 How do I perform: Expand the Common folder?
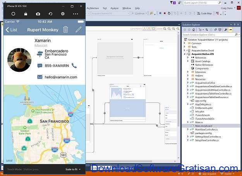tap(185, 43)
